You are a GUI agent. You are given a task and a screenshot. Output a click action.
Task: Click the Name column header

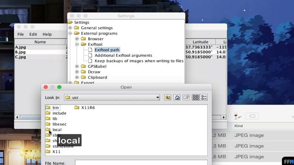40,42
